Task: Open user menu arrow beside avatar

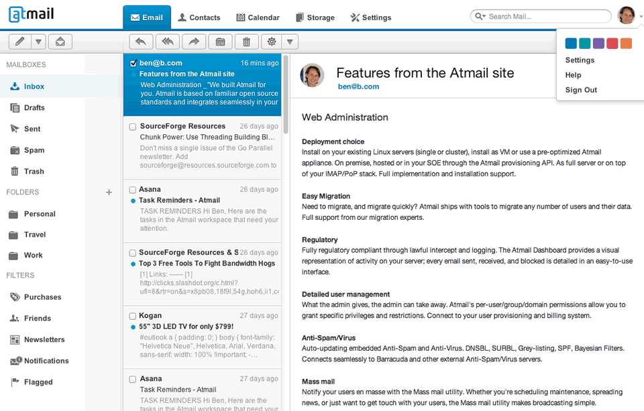Action: point(640,16)
